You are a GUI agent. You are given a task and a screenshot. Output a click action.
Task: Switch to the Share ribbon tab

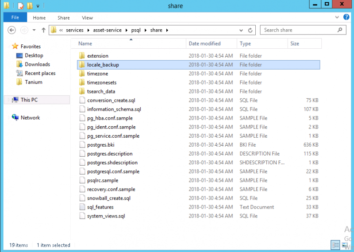pos(63,18)
